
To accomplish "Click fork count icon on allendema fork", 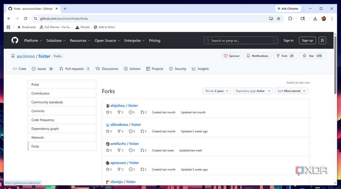I will (x=119, y=131).
